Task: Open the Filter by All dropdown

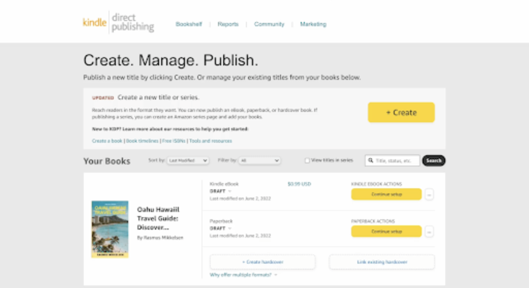Action: pyautogui.click(x=259, y=161)
